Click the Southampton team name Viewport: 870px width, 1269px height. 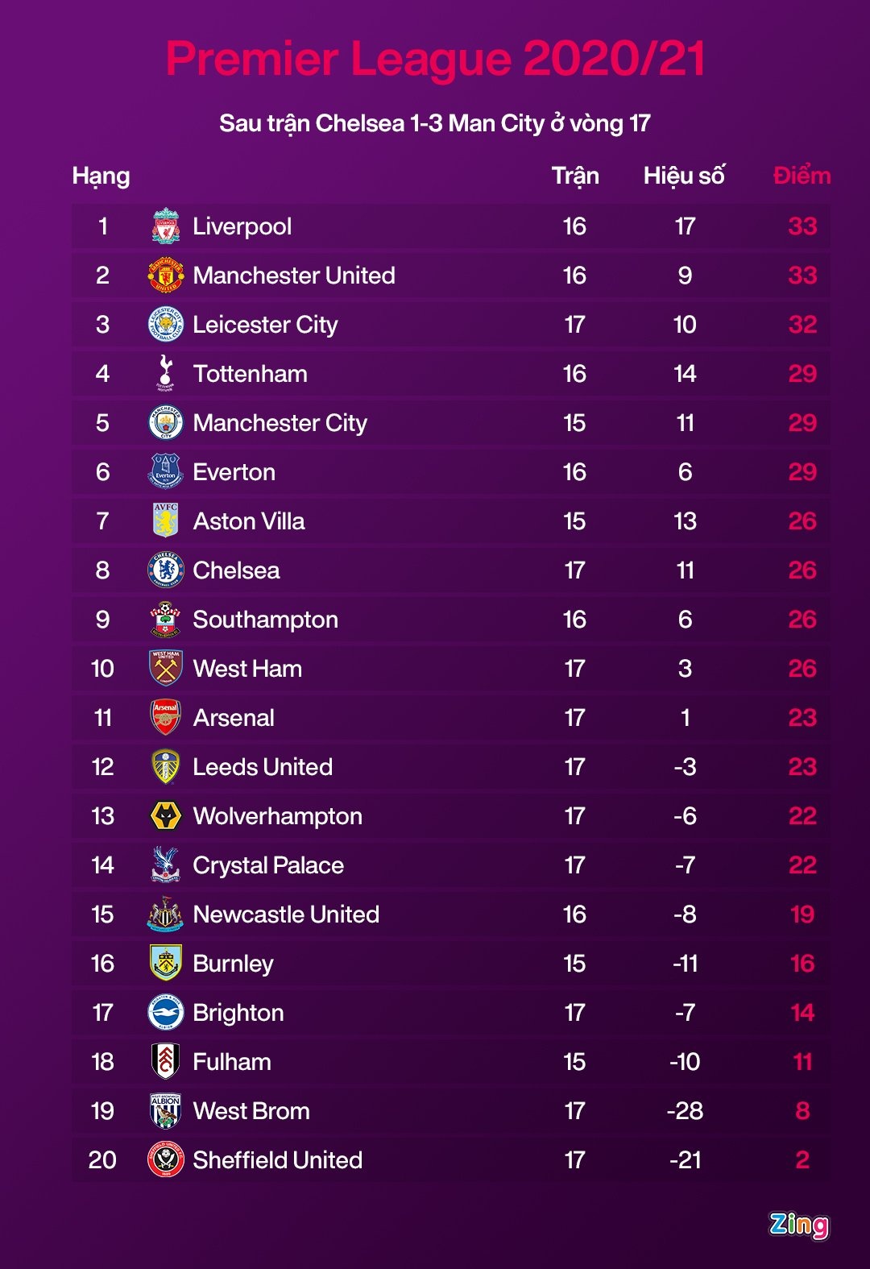(x=265, y=620)
